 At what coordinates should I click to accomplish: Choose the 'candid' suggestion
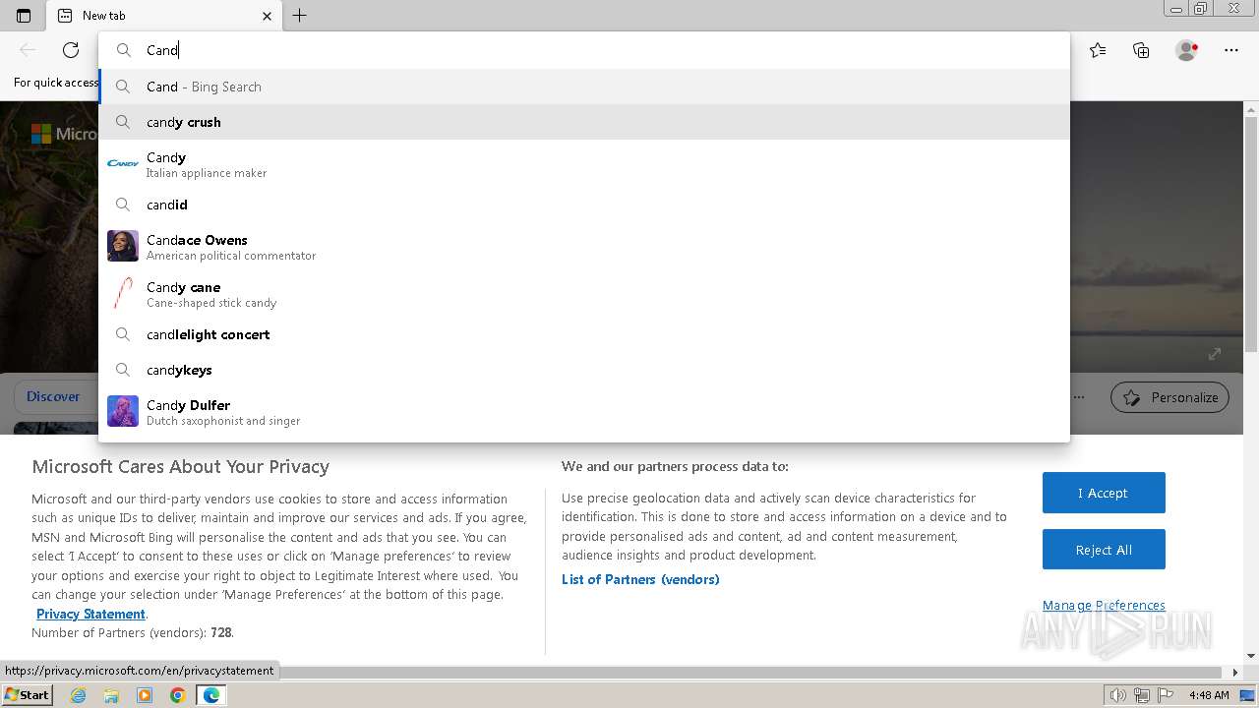click(x=584, y=205)
